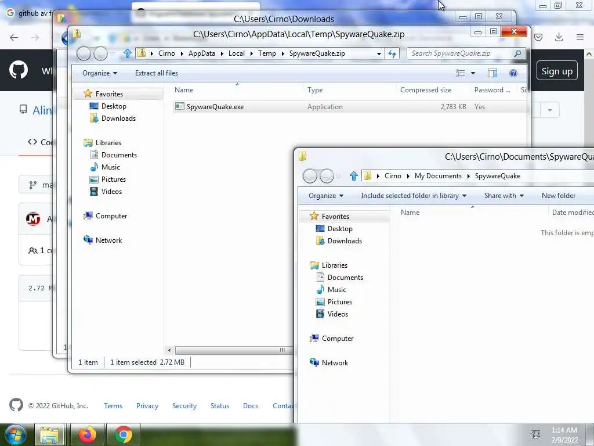This screenshot has height=446, width=594.
Task: Open the Share with dropdown
Action: [x=504, y=196]
